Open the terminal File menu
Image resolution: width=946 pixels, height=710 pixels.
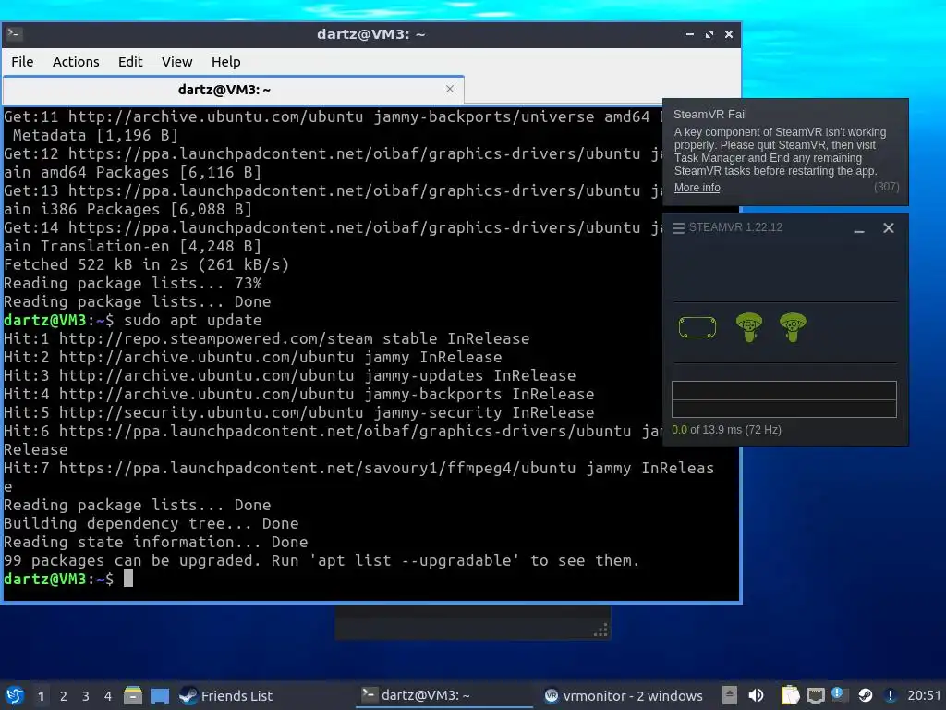coord(22,62)
